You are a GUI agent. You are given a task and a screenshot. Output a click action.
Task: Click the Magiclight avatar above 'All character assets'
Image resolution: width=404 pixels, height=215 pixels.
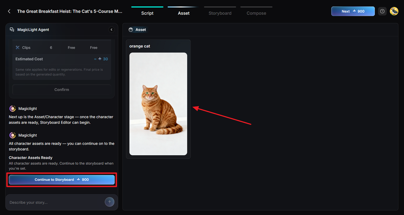click(12, 135)
